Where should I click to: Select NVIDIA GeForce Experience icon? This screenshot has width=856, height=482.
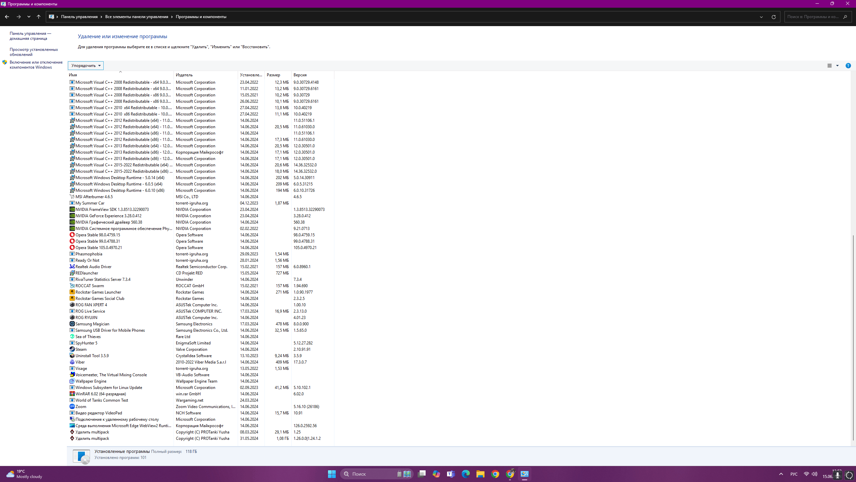[x=72, y=216]
